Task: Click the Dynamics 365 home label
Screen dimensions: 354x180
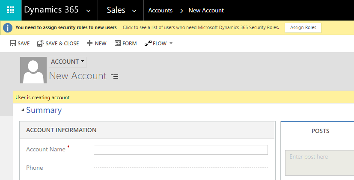Action: pyautogui.click(x=51, y=10)
